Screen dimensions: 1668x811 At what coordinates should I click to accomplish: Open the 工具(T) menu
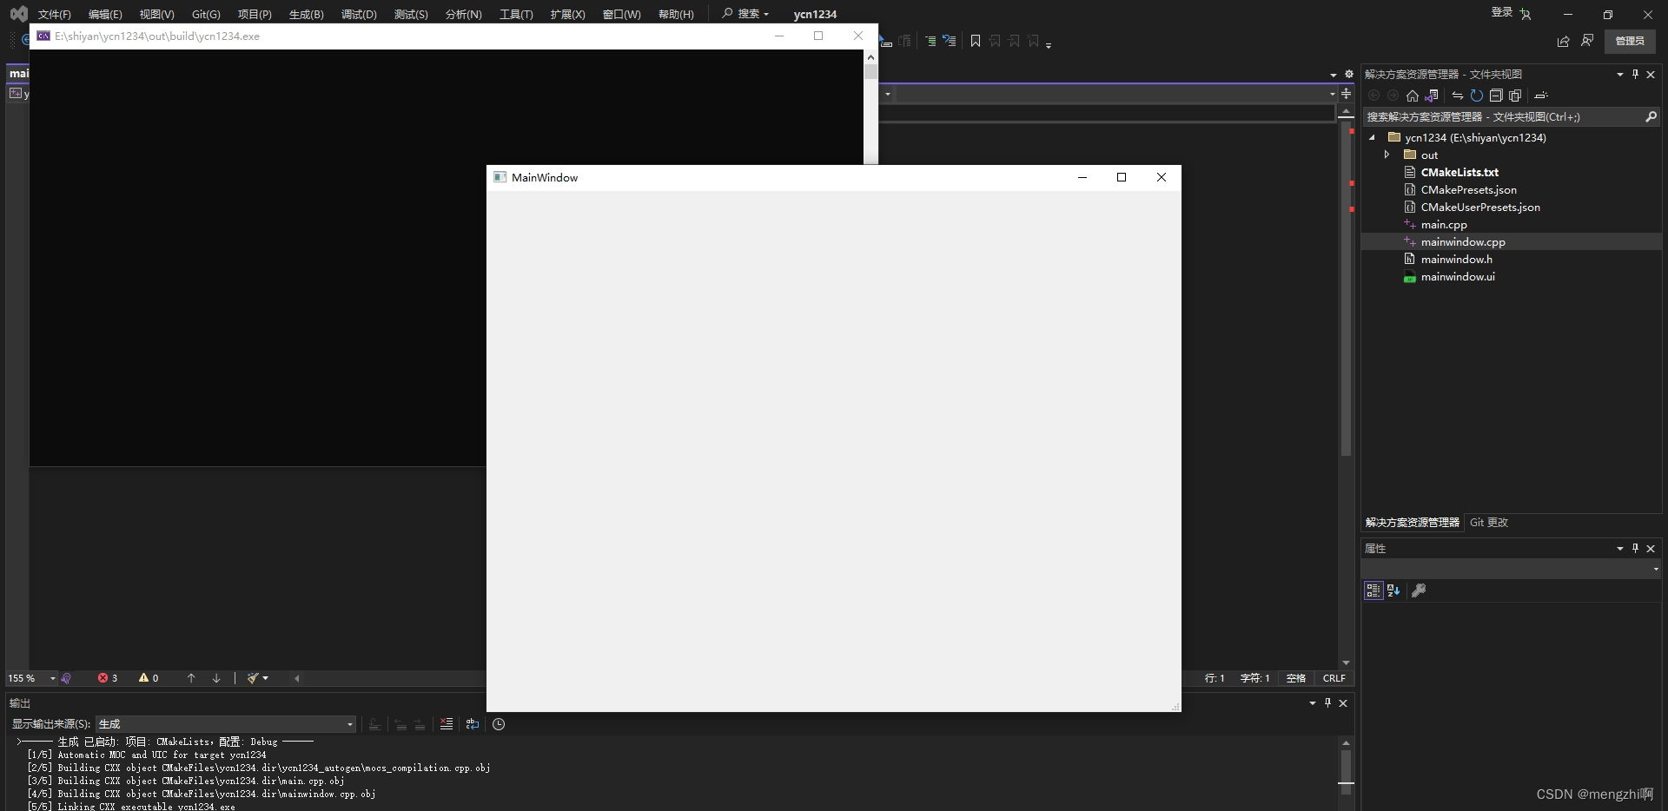pos(516,14)
